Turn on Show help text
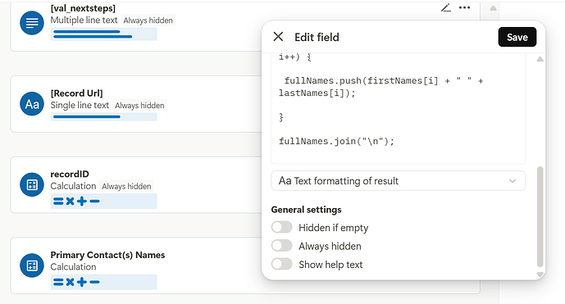Viewport: 565px width, 304px height. point(282,264)
